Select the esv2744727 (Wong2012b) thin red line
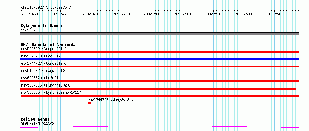 (160, 67)
